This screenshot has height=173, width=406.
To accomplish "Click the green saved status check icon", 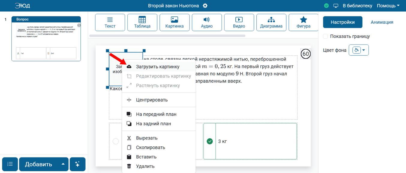I will coord(327,6).
